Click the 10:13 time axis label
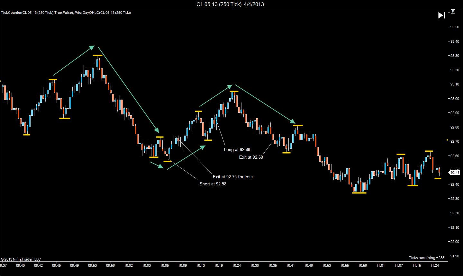Image resolution: width=463 pixels, height=276 pixels. coord(201,266)
